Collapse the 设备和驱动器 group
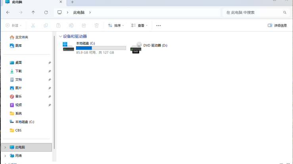293x164 pixels. [60, 36]
